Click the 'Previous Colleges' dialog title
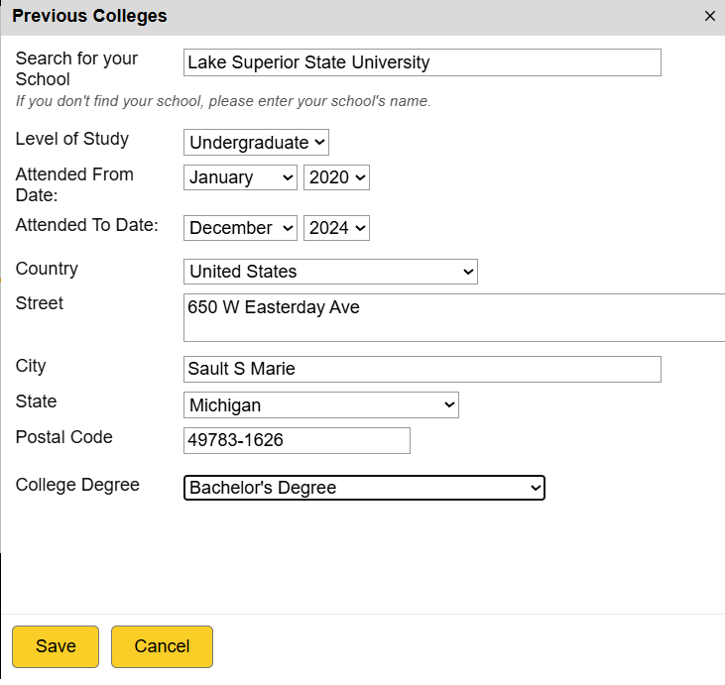This screenshot has height=685, width=725. click(89, 16)
